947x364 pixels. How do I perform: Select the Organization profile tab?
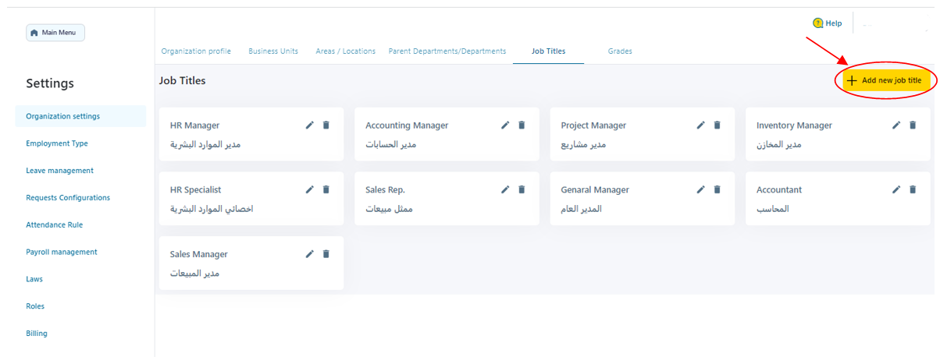click(x=196, y=51)
